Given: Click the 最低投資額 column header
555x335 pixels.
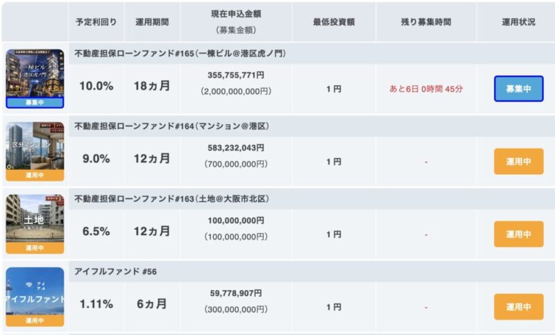Looking at the screenshot, I should (x=334, y=22).
